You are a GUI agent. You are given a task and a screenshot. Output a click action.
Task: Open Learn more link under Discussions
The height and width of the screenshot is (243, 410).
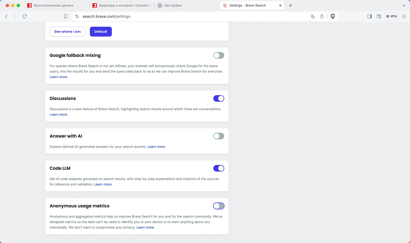tap(58, 115)
